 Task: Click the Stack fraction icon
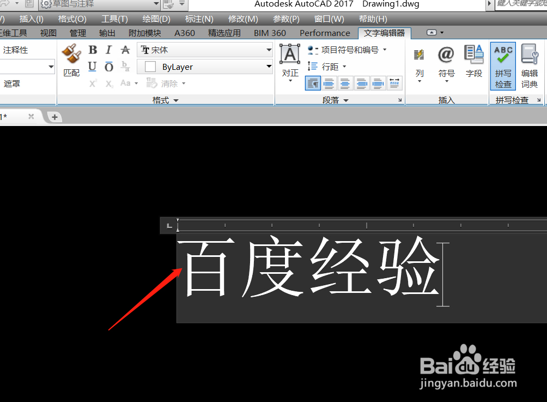tap(125, 67)
